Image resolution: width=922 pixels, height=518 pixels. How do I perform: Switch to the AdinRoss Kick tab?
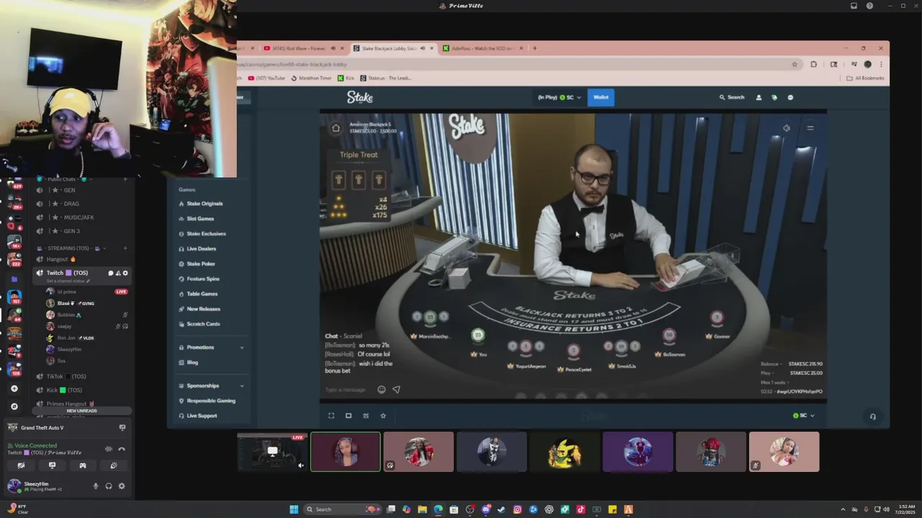click(481, 48)
